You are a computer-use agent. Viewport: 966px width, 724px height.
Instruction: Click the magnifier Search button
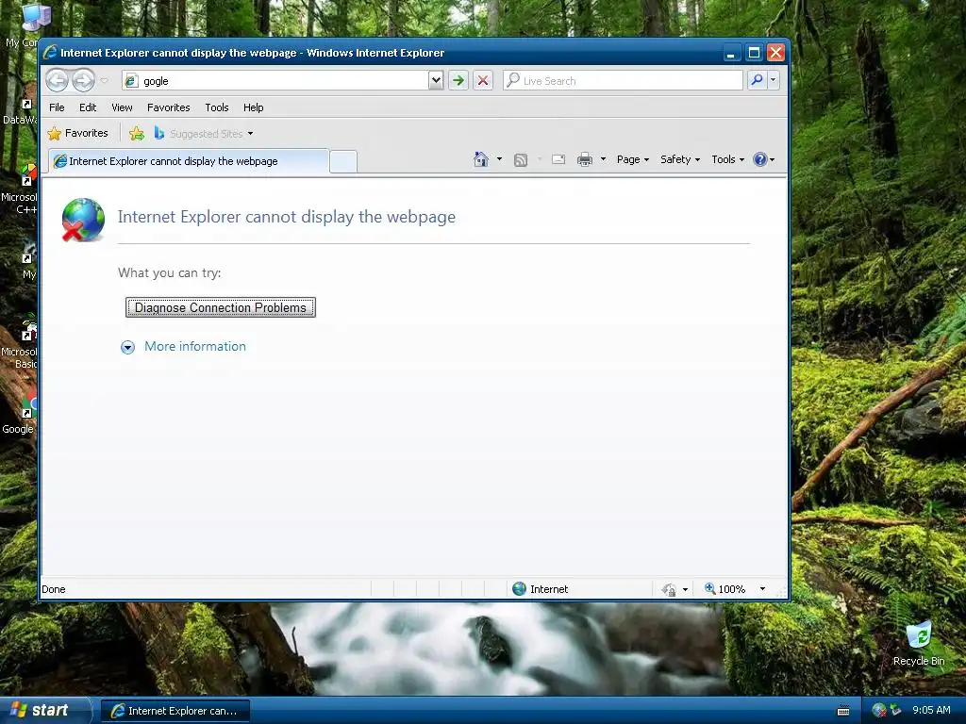[758, 80]
